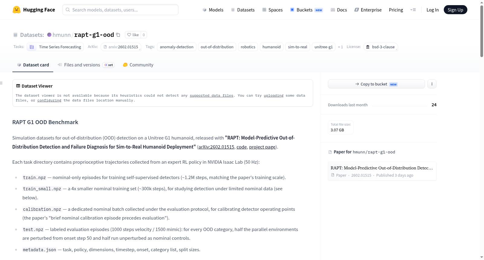Image resolution: width=484 pixels, height=260 pixels.
Task: Select the anomaly-detection tag
Action: [x=177, y=47]
